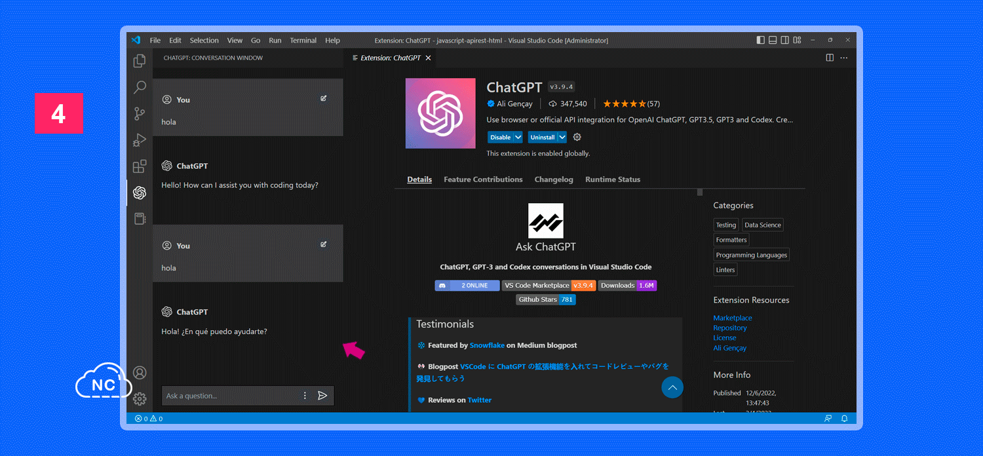
Task: Switch to the Feature Contributions tab
Action: pos(483,180)
